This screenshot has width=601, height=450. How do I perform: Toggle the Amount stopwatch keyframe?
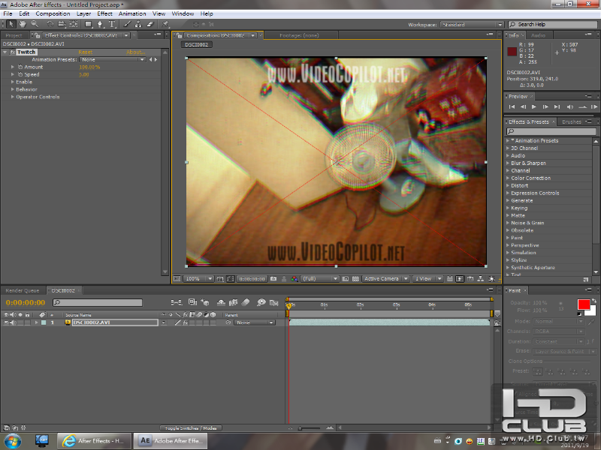(x=20, y=67)
